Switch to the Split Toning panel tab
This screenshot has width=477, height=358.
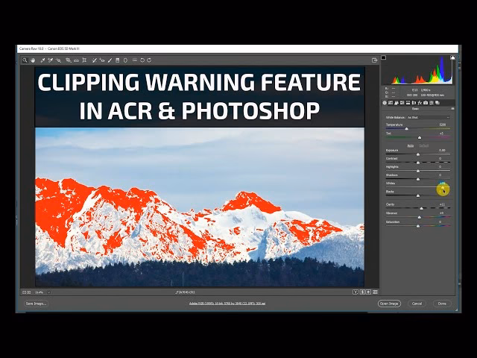pos(408,103)
